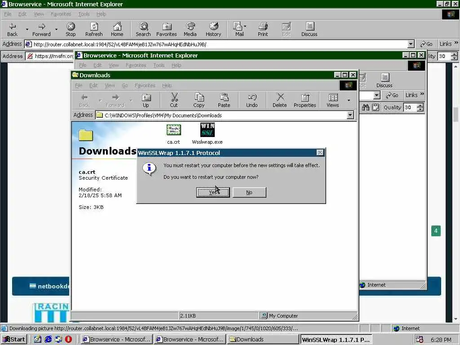Click the Discuss icon in main IE toolbar

coord(309,29)
